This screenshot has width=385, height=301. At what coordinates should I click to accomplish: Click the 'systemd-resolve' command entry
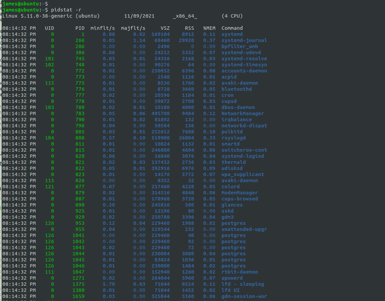(244, 59)
